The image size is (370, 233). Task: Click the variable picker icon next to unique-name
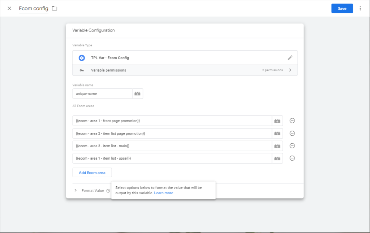[138, 94]
